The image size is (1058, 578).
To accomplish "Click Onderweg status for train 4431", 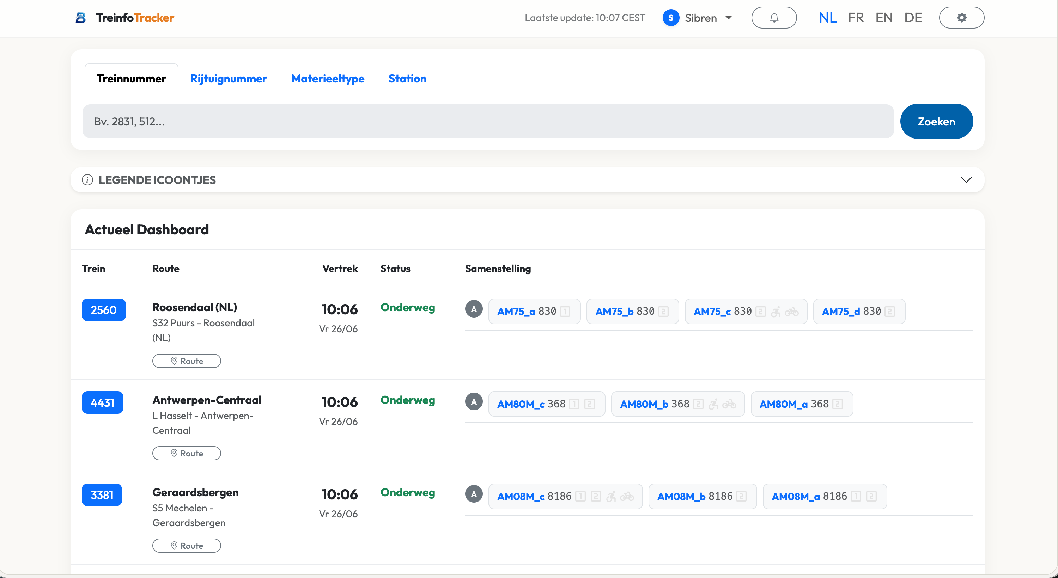I will click(x=407, y=400).
